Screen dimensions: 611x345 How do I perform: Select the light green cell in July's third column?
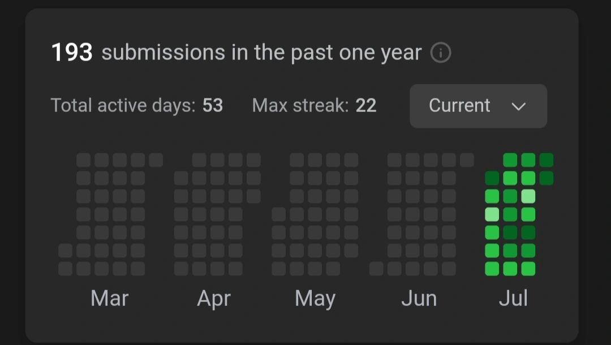pyautogui.click(x=528, y=196)
